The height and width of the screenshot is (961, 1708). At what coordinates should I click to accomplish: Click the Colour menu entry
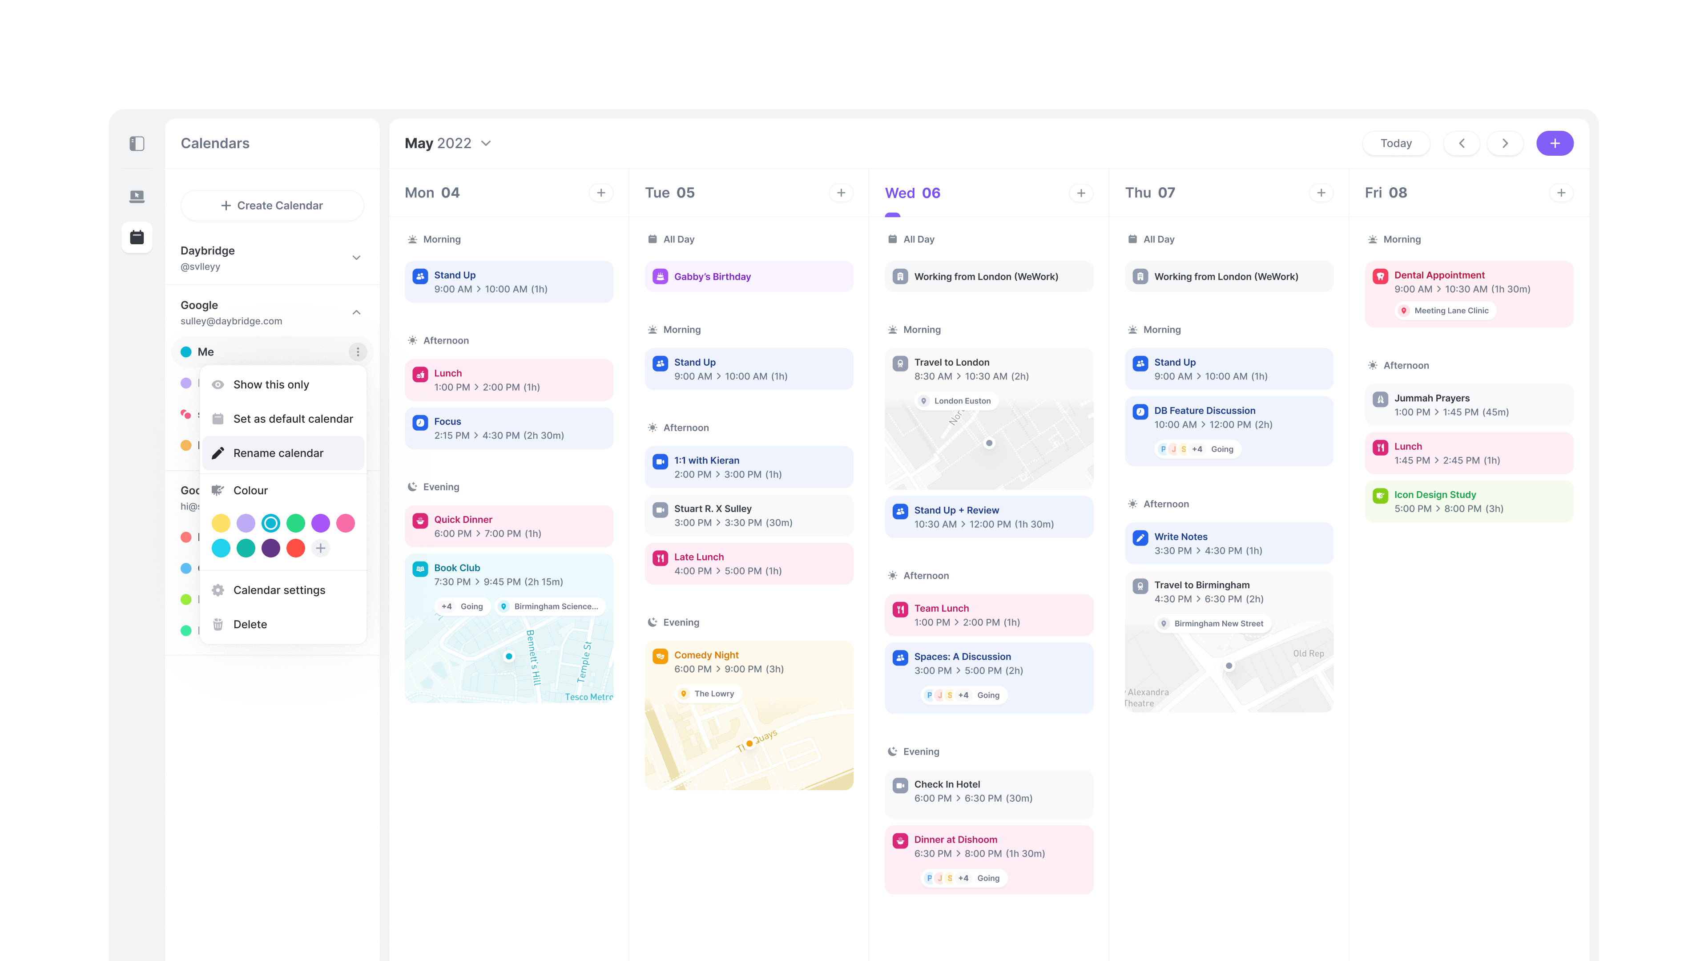[282, 491]
